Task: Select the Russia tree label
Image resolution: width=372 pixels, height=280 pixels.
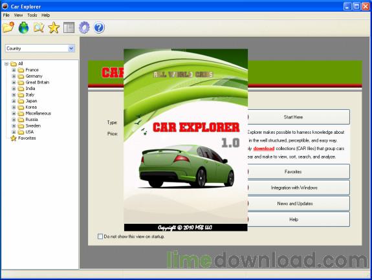Action: 32,120
